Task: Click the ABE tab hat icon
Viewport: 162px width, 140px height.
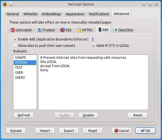Action: [x=100, y=30]
